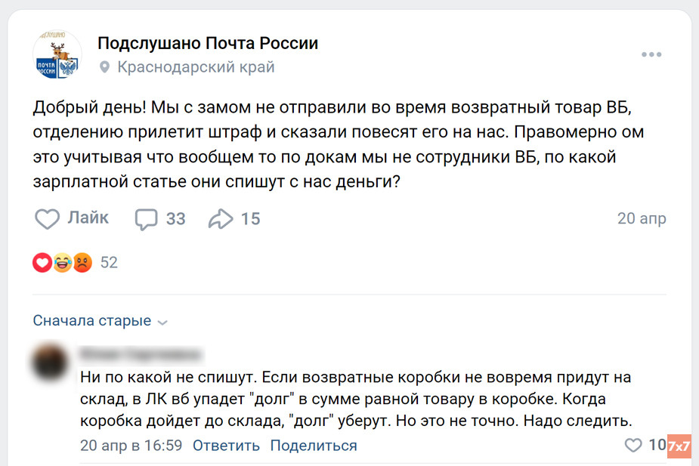Open the group name Подслушано Почта России
Screen dimensions: 699x466
207,43
